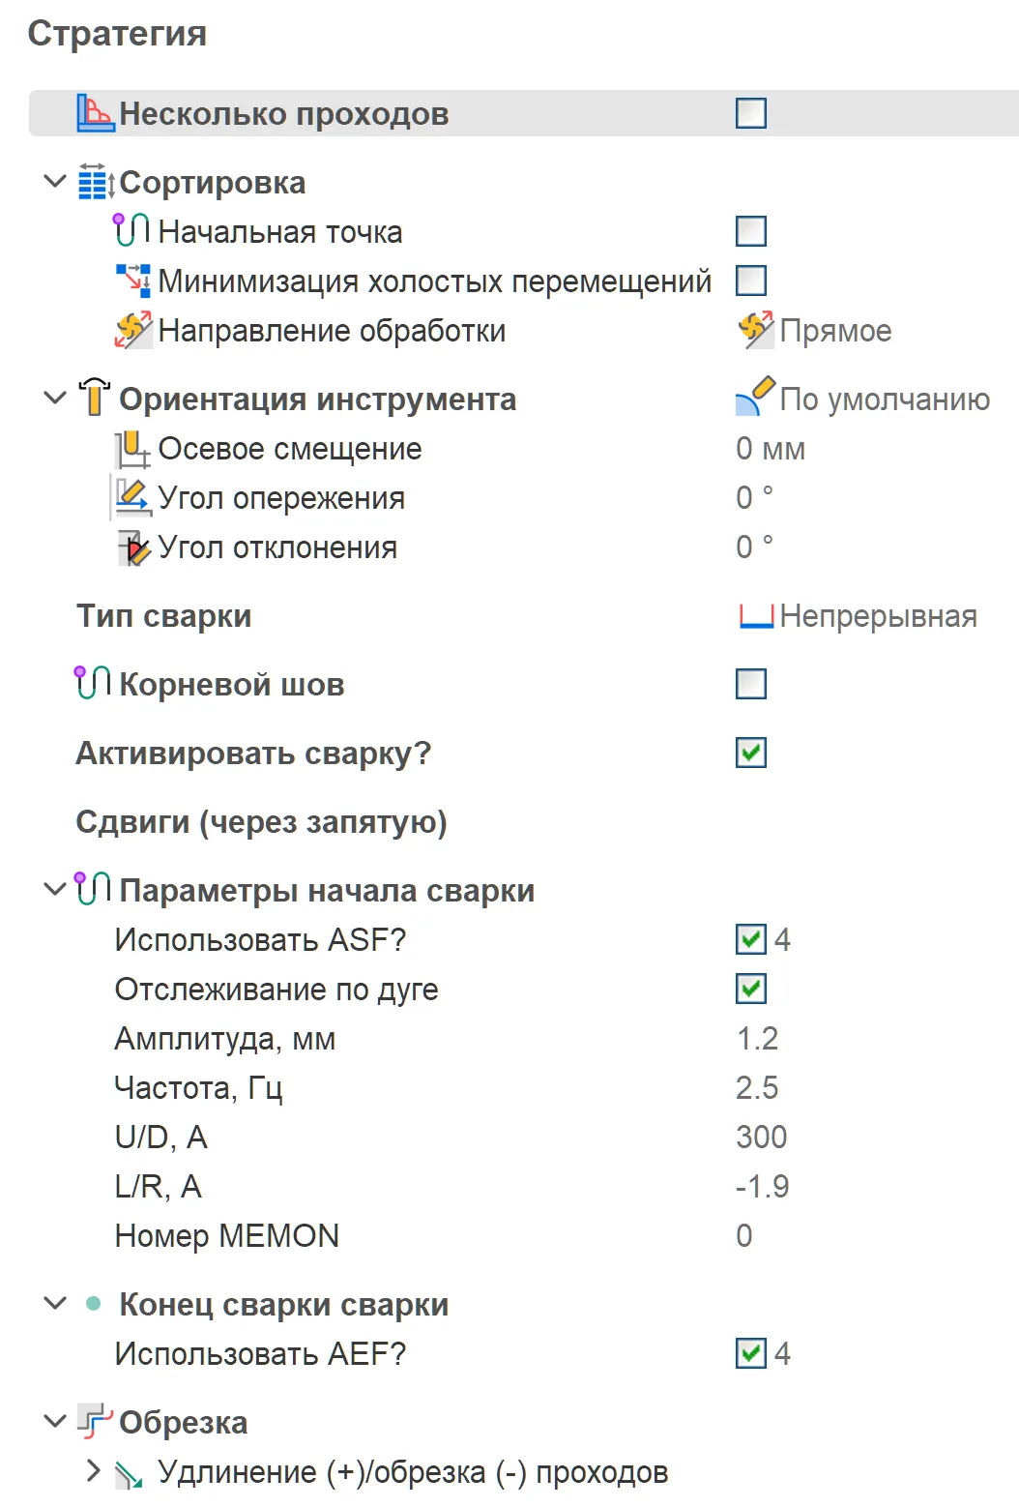
Task: Enable the Несколько проходов checkbox
Action: point(751,113)
